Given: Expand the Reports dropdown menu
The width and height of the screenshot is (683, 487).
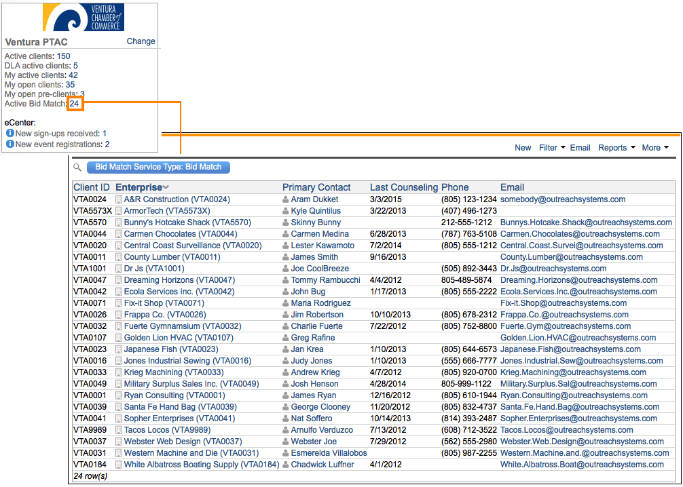Looking at the screenshot, I should (x=616, y=148).
